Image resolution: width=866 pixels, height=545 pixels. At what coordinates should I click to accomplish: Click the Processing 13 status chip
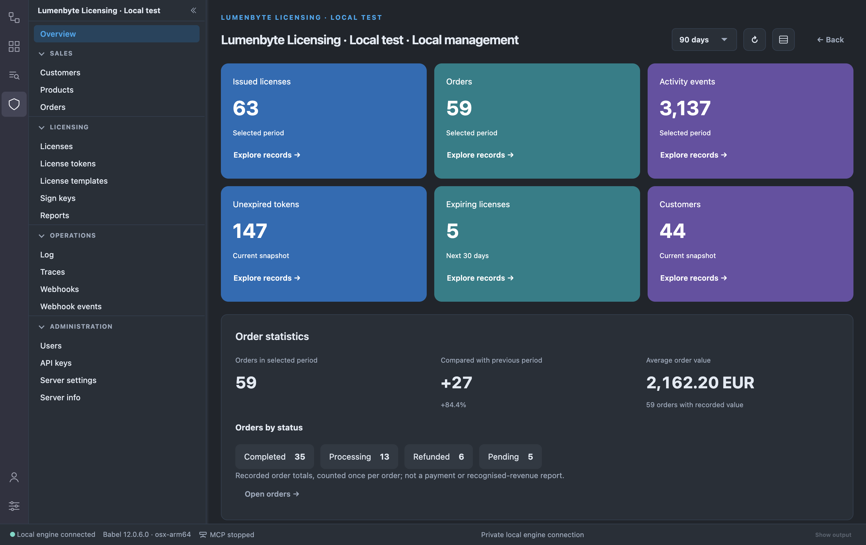coord(359,456)
